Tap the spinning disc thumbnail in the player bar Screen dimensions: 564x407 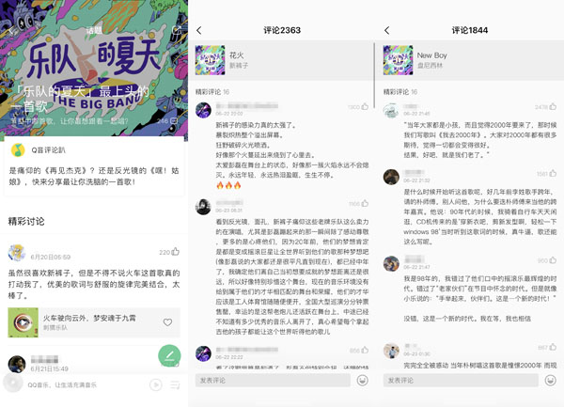(13, 384)
